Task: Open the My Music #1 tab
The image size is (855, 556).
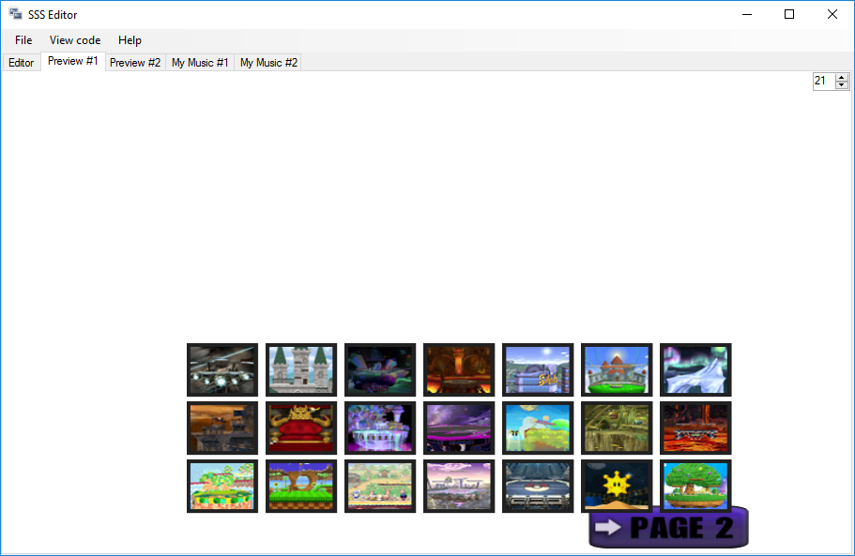Action: pyautogui.click(x=200, y=63)
